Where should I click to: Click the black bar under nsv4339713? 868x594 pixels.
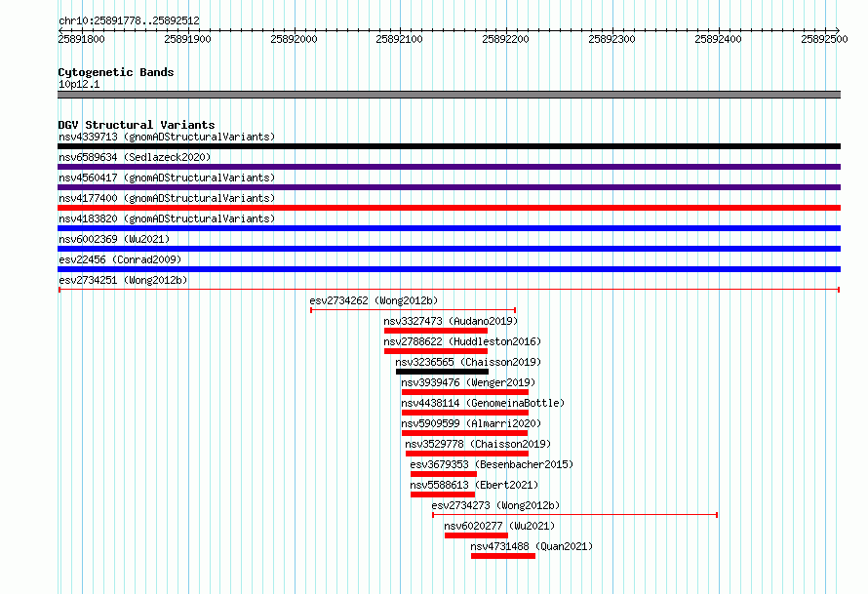tap(449, 146)
